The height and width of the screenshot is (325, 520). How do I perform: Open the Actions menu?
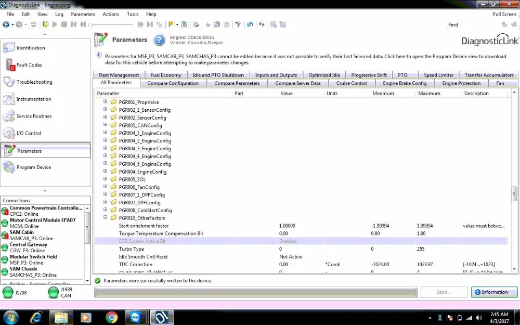coord(111,15)
